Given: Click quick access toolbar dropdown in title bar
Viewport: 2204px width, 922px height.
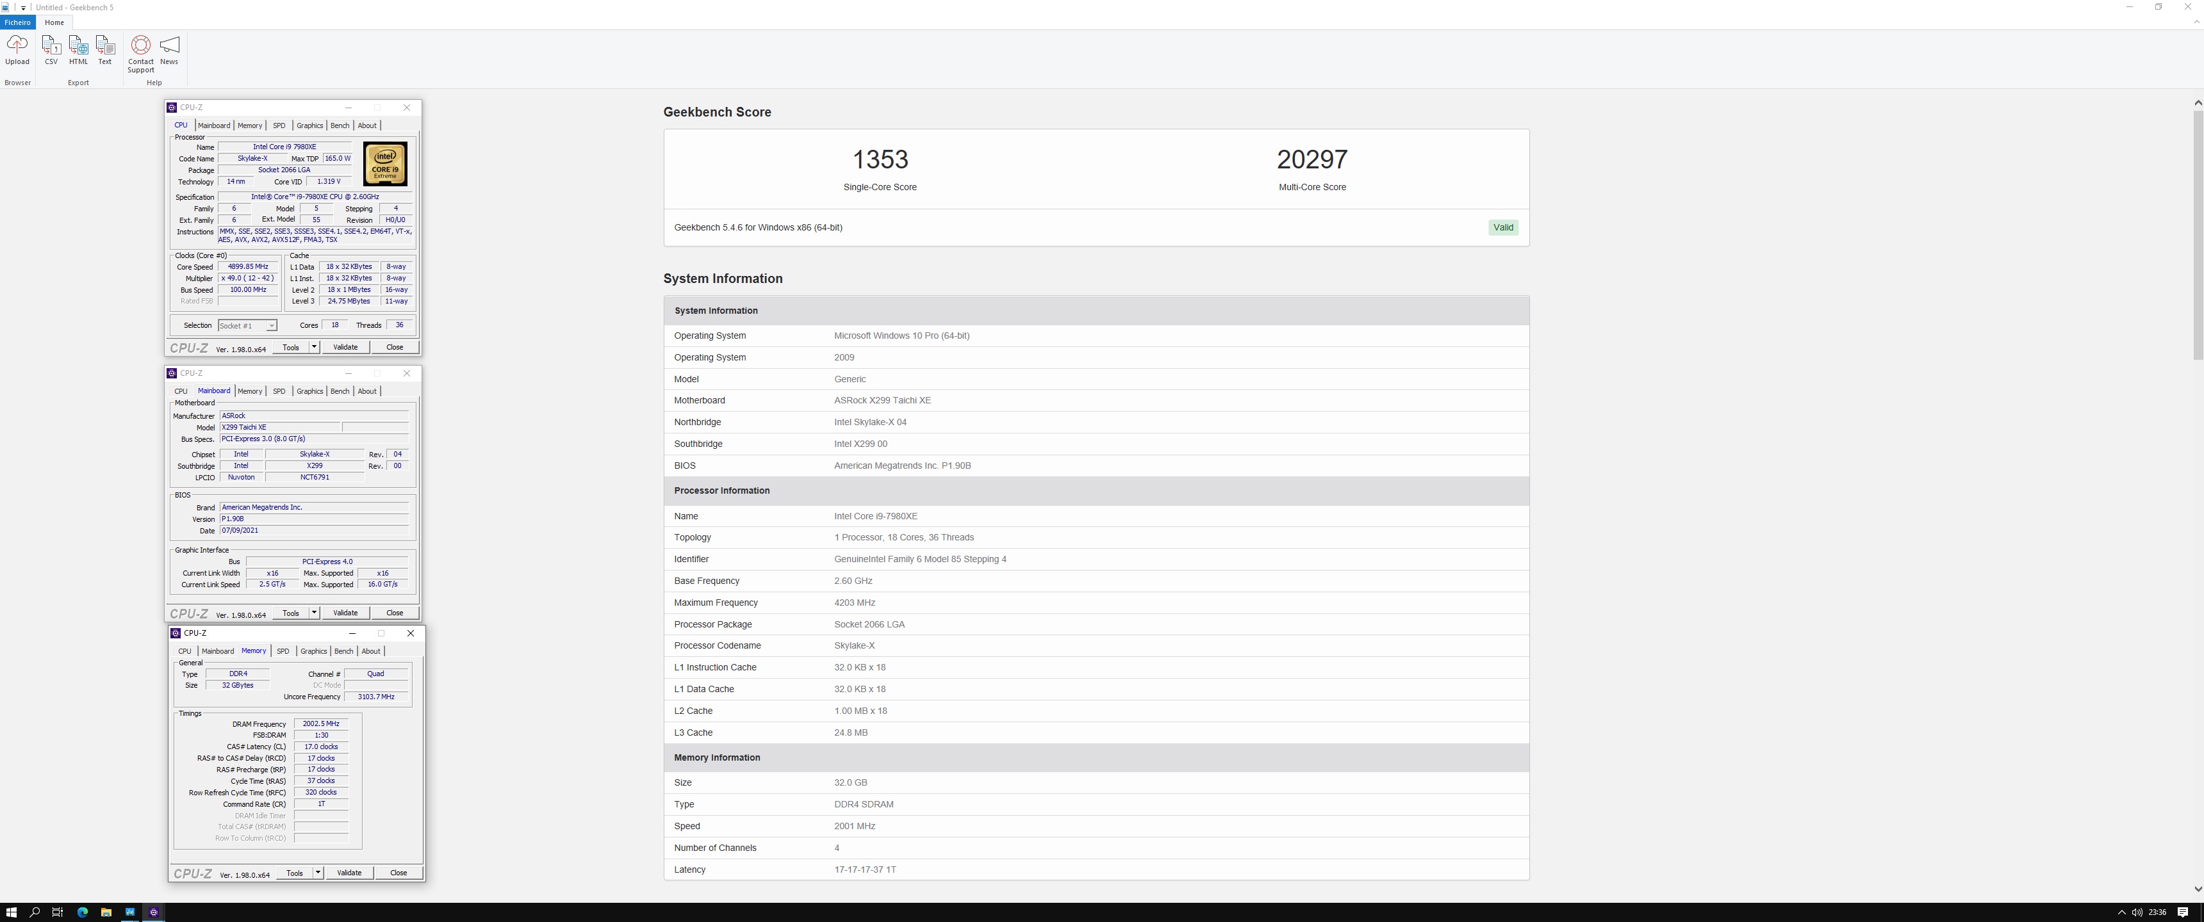Looking at the screenshot, I should [x=23, y=7].
